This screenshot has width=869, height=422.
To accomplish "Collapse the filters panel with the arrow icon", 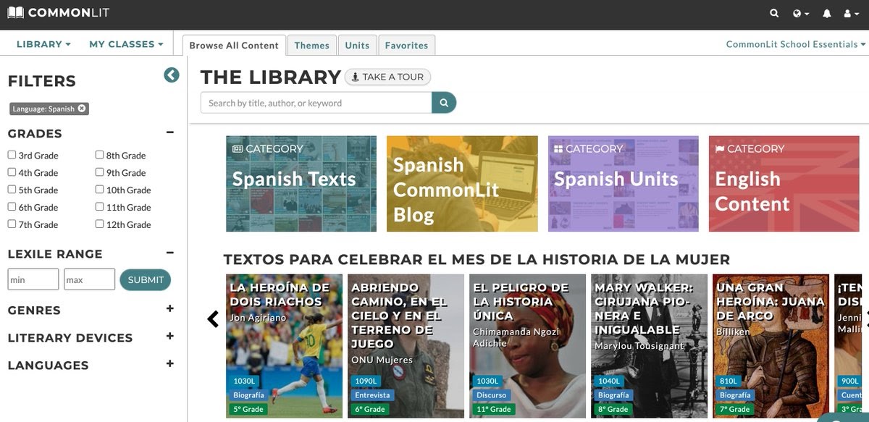I will (x=172, y=75).
